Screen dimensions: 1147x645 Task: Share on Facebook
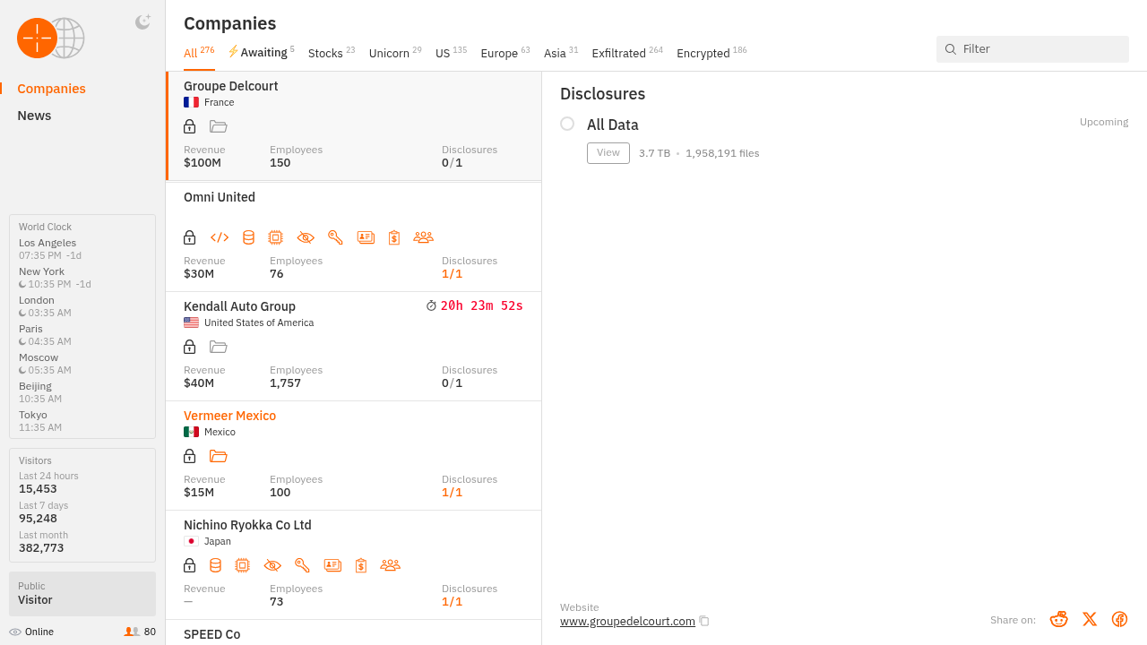(1119, 619)
